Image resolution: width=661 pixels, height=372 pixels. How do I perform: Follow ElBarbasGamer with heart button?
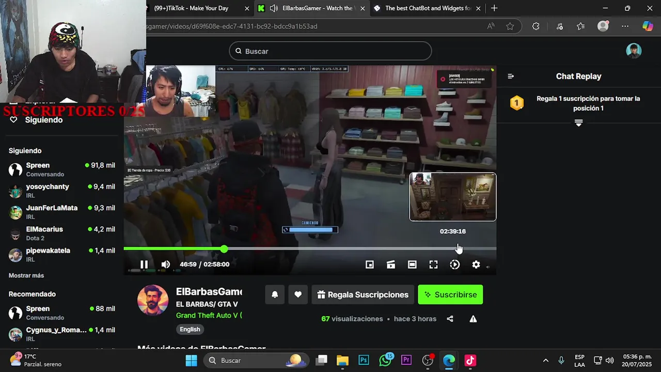[298, 295]
